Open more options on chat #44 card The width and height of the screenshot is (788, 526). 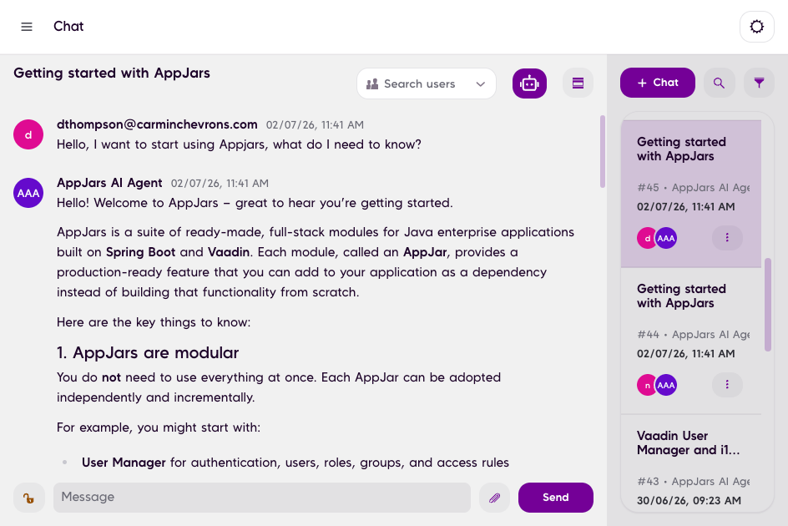click(727, 385)
